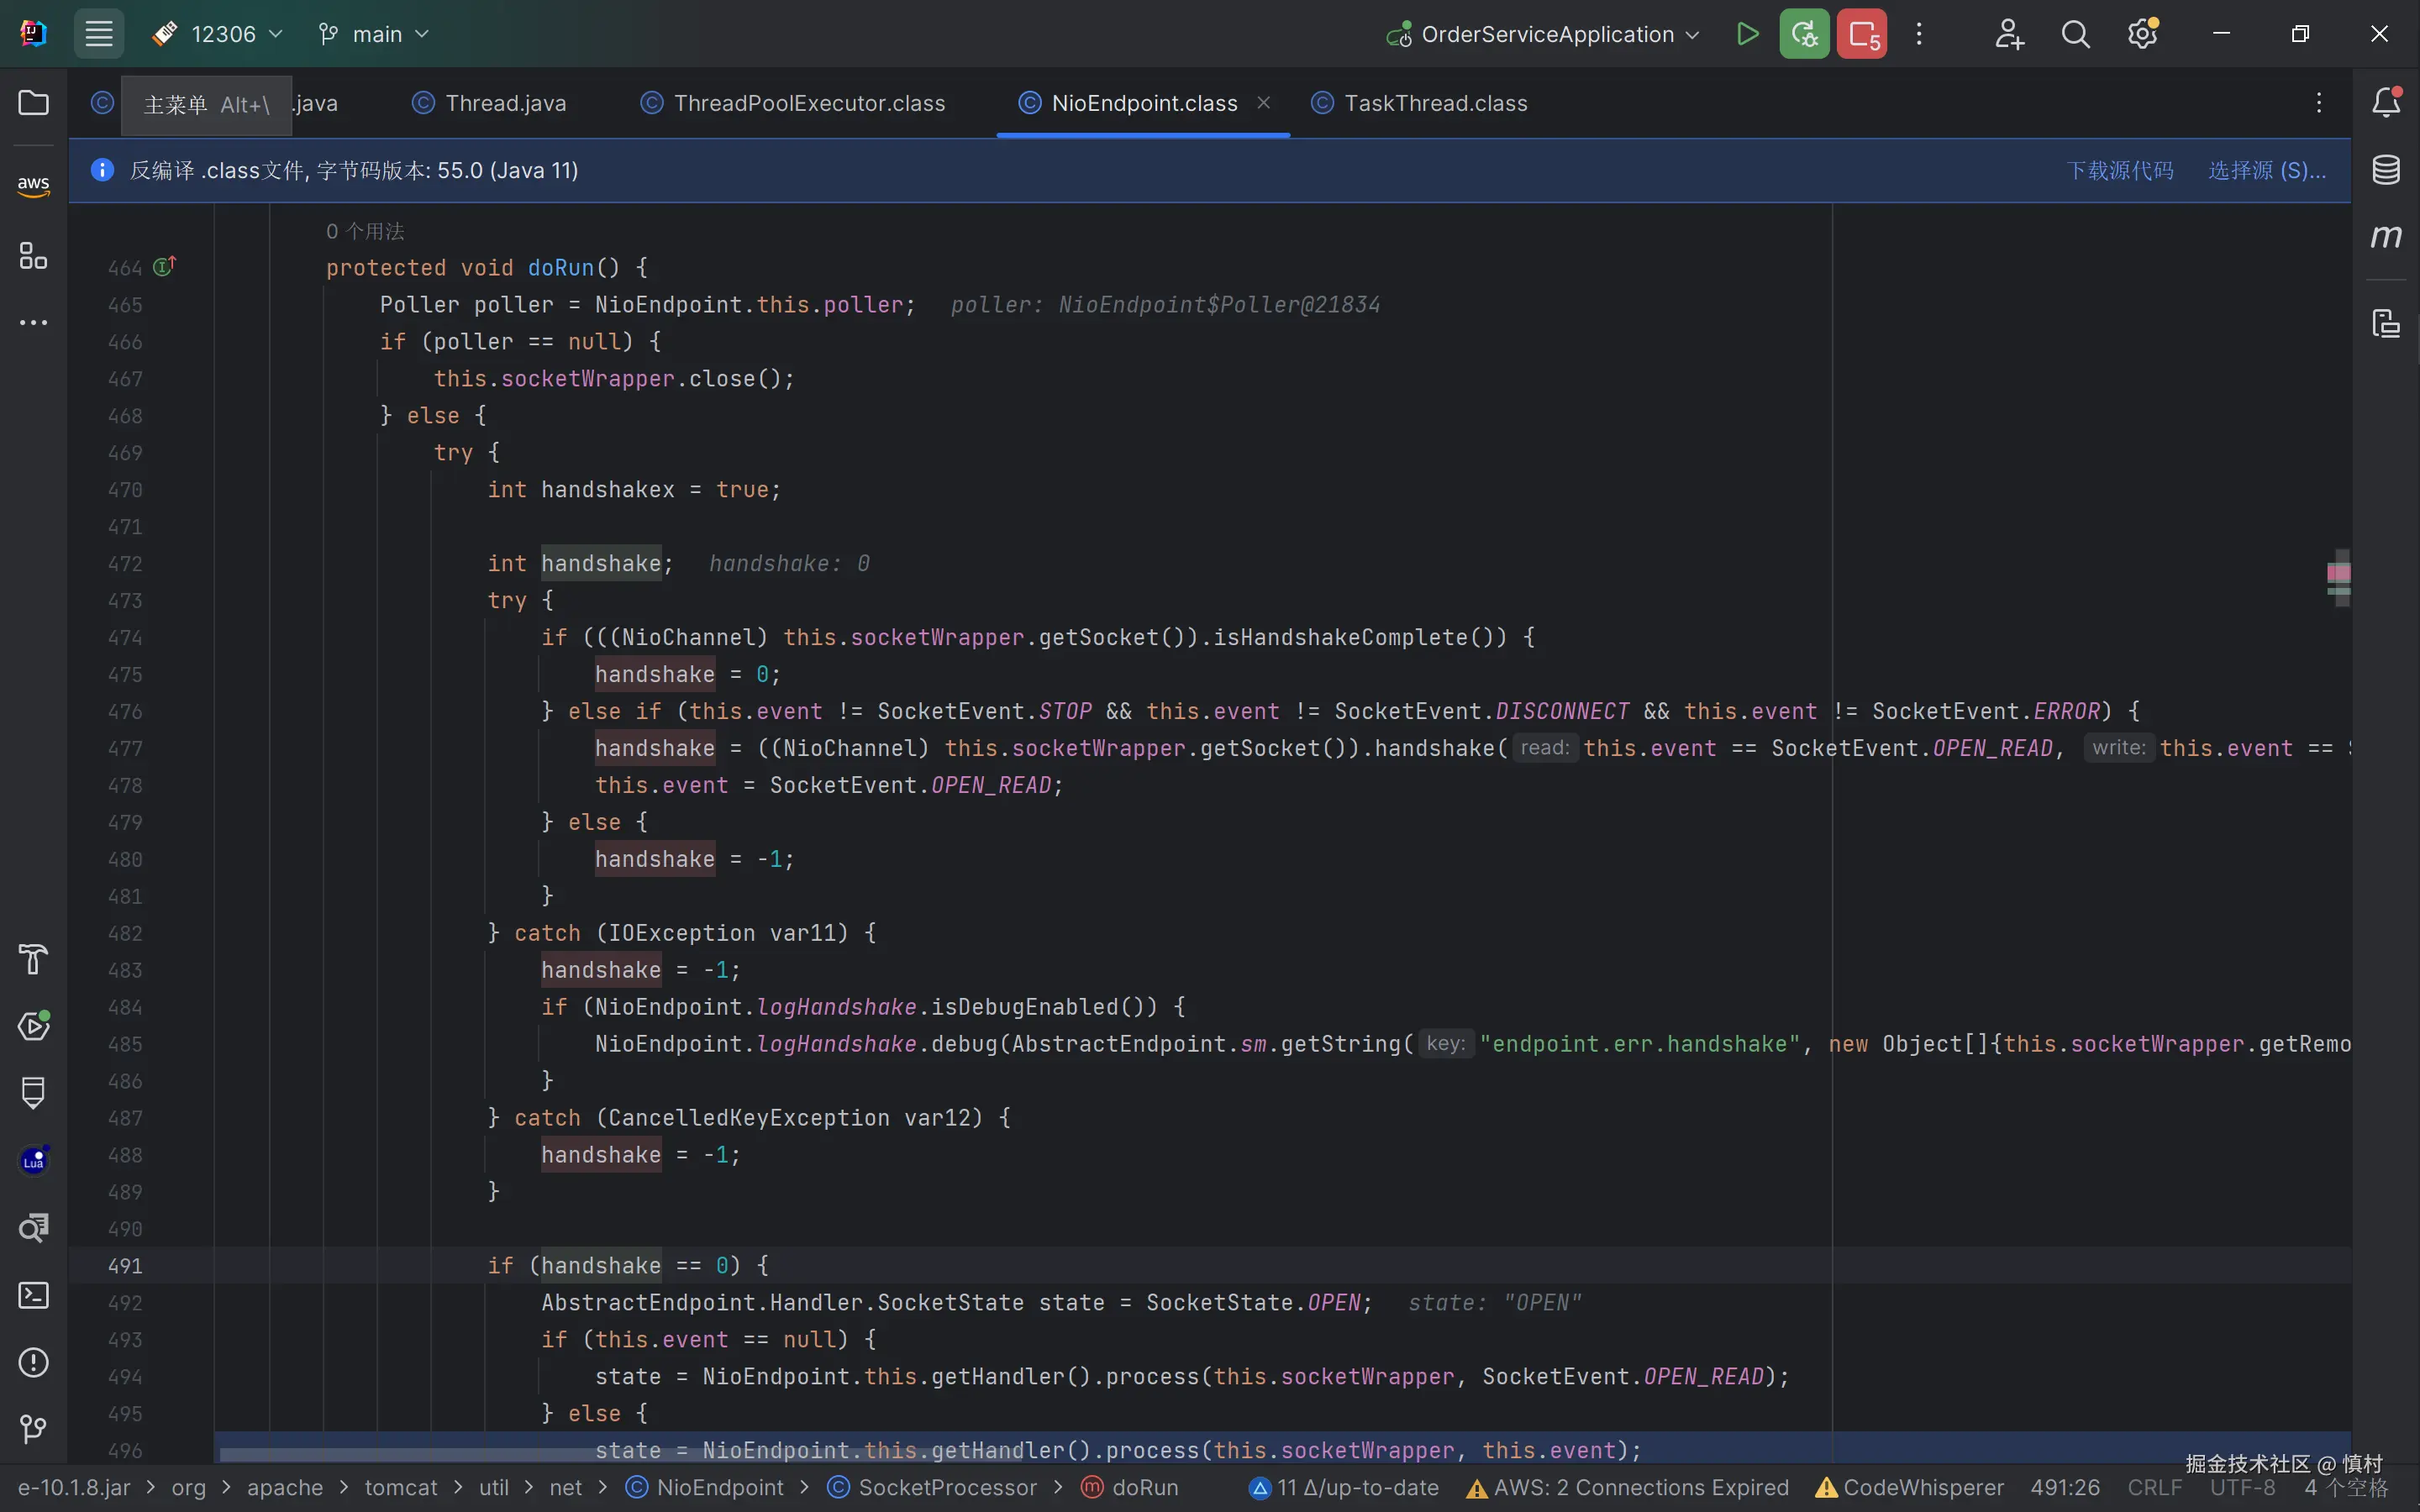Open the Terminal tool window

point(33,1295)
